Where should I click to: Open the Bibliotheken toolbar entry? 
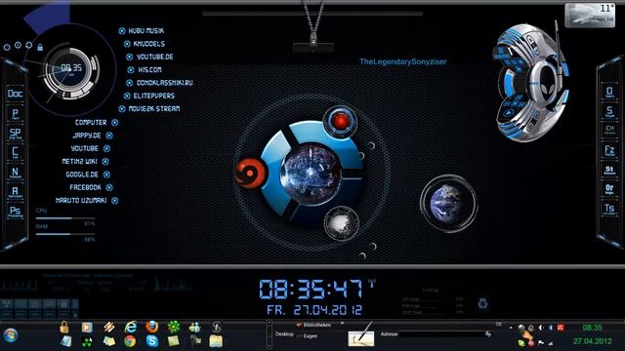(313, 325)
